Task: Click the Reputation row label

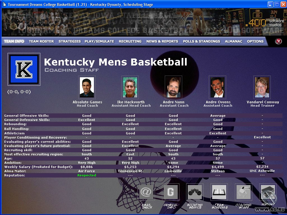Action: click(x=15, y=175)
